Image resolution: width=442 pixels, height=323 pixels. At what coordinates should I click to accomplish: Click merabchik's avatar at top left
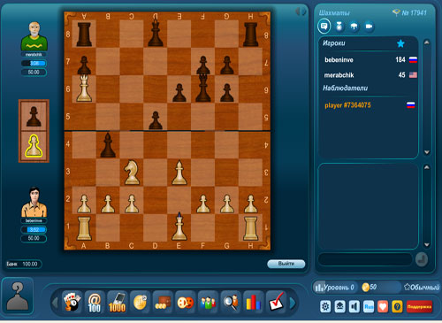[34, 35]
